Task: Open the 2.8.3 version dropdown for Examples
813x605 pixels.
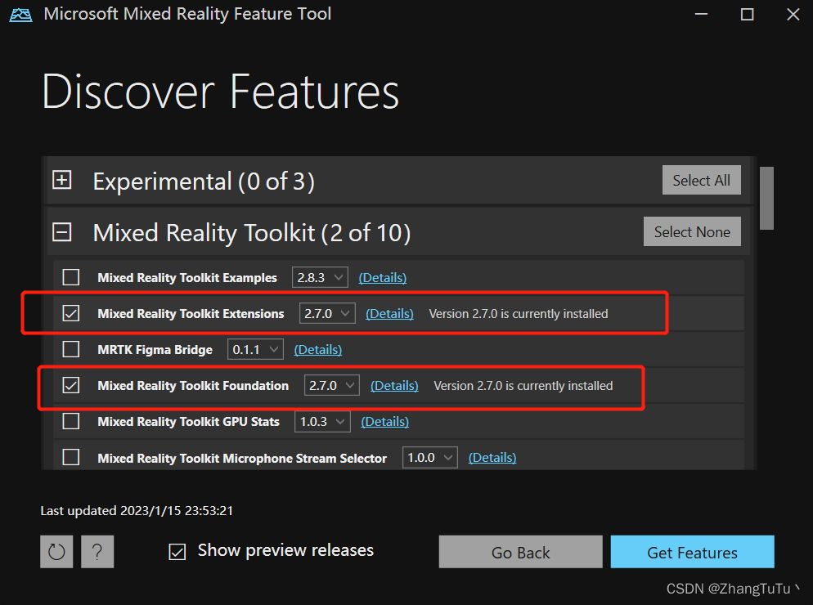Action: pyautogui.click(x=320, y=277)
